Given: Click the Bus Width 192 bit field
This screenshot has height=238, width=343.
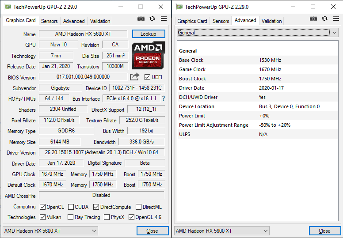Looking at the screenshot, I should coord(146,131).
